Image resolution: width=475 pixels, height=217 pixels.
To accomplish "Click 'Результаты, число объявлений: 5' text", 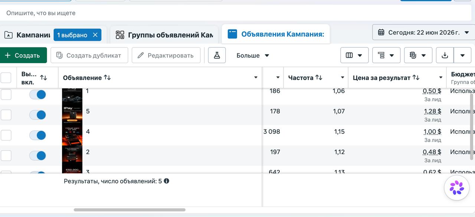I will (113, 181).
